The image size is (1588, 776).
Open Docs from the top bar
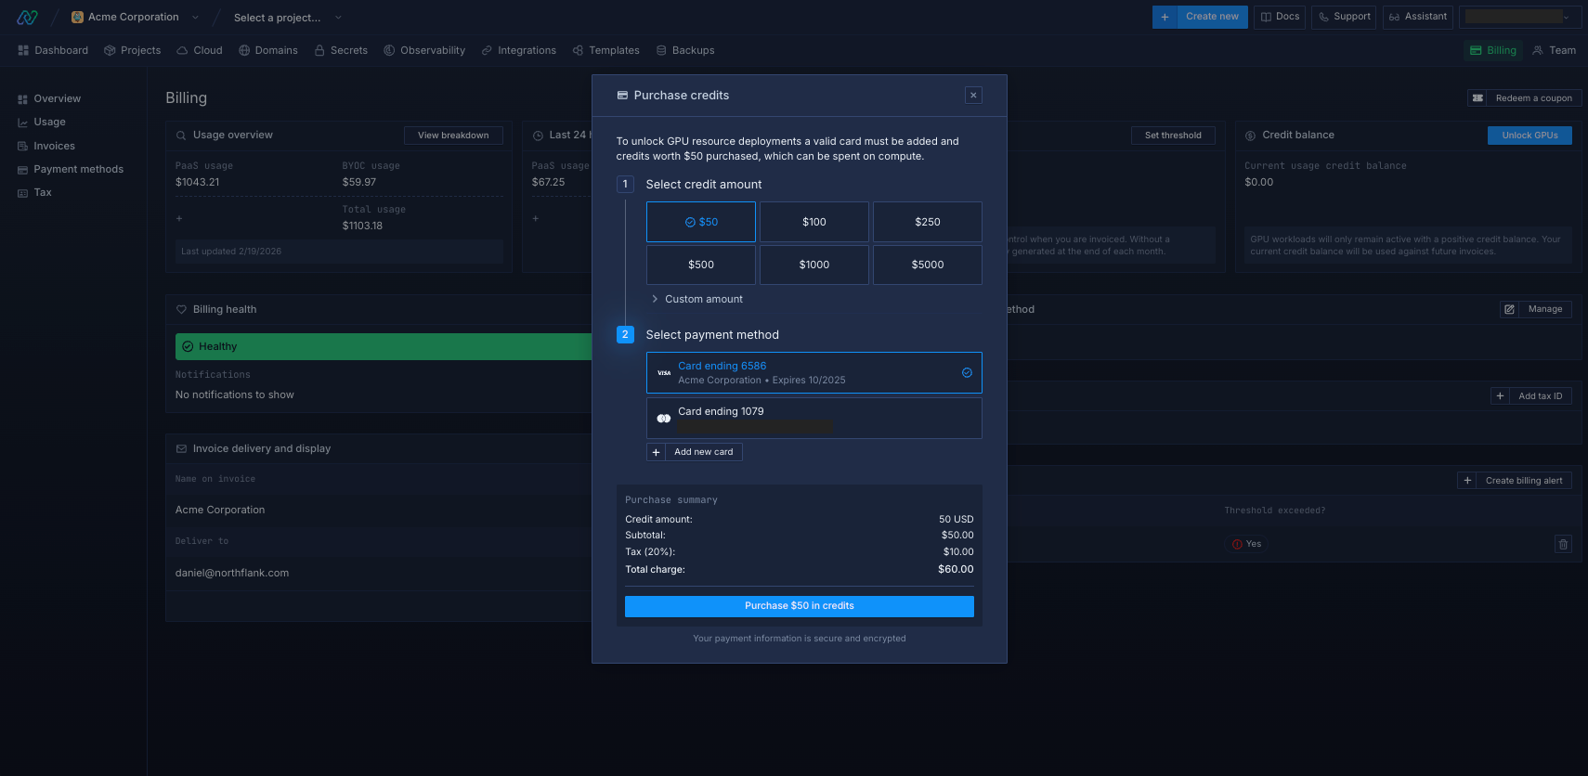(x=1280, y=17)
